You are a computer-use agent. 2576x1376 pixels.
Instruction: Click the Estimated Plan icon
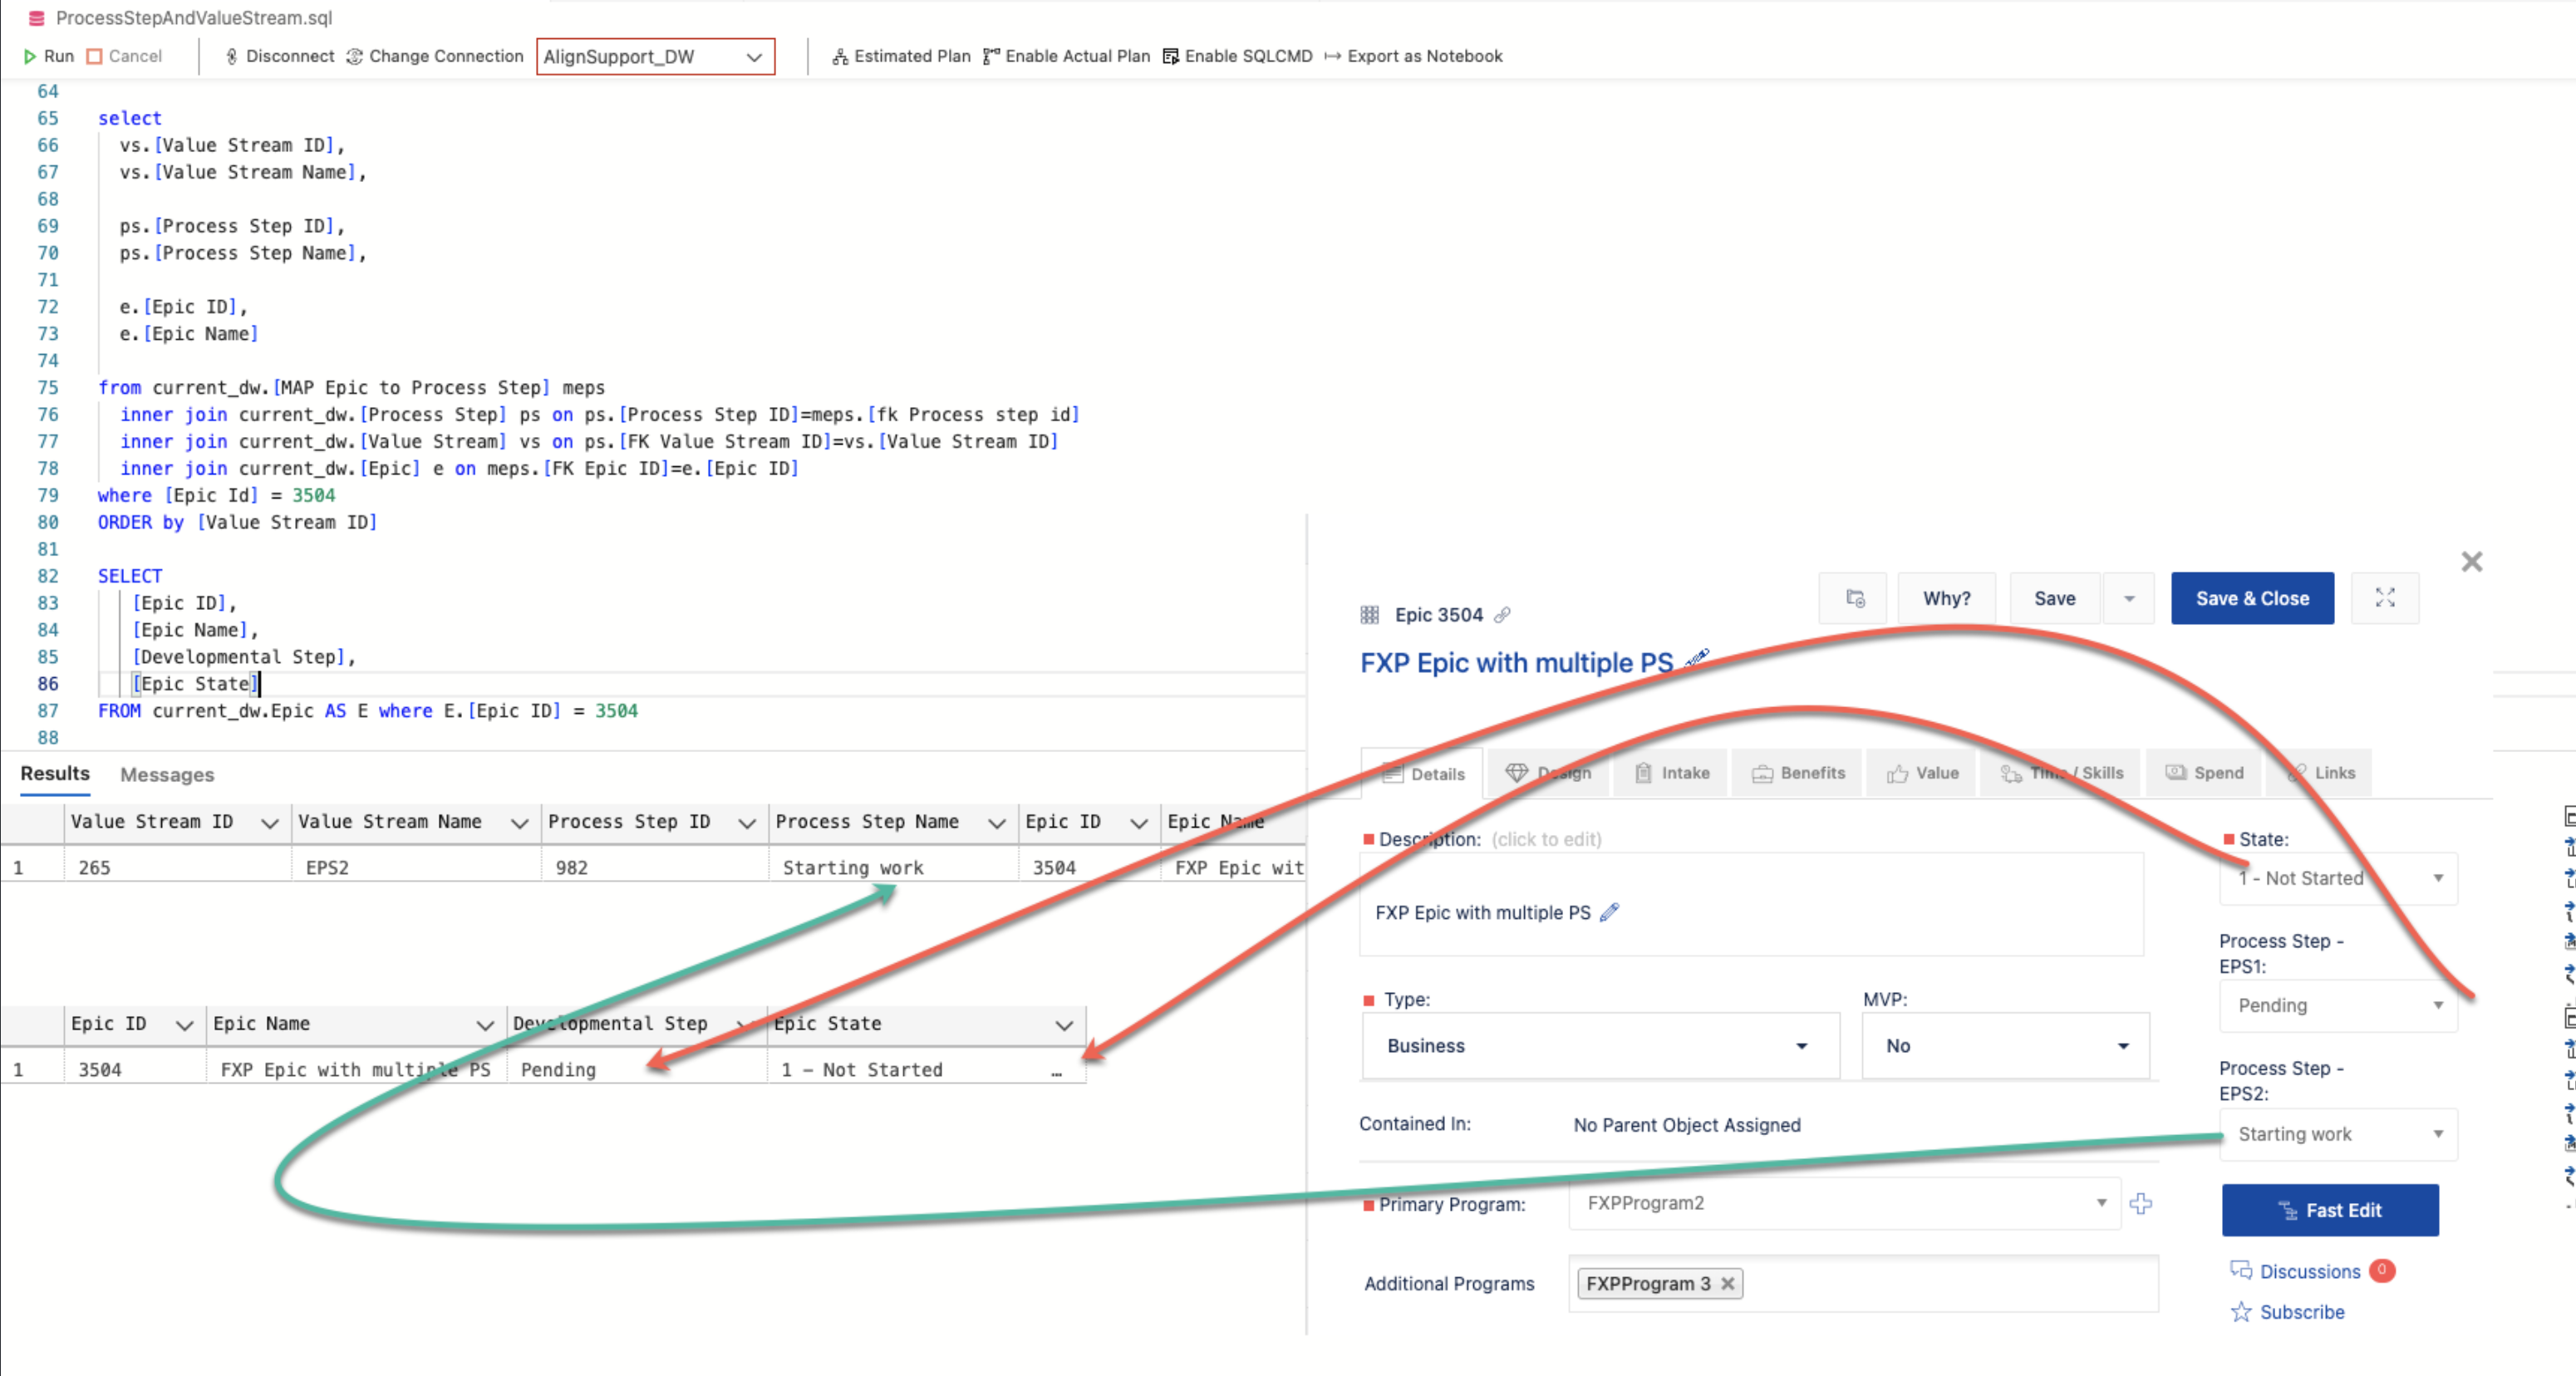pyautogui.click(x=840, y=57)
